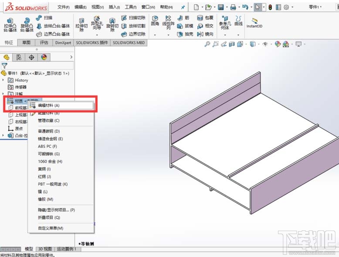Viewport: 339px width, 257px height.
Task: Switch to the SOLIDWORKS 插件 tab
Action: 92,43
